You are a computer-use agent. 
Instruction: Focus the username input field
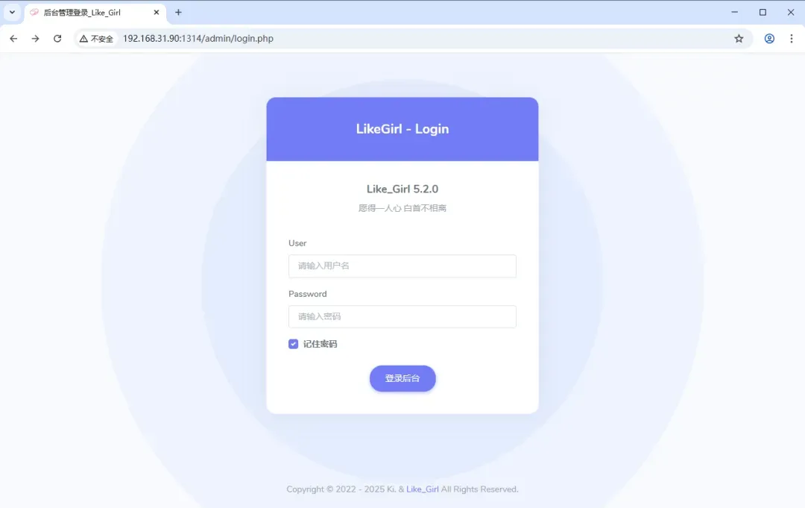click(402, 266)
